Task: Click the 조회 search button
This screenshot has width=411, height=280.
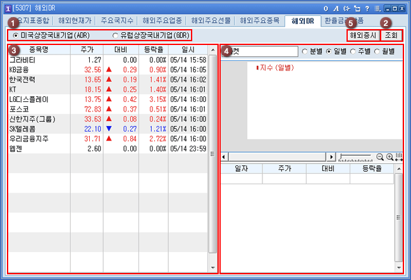Action: tap(391, 35)
